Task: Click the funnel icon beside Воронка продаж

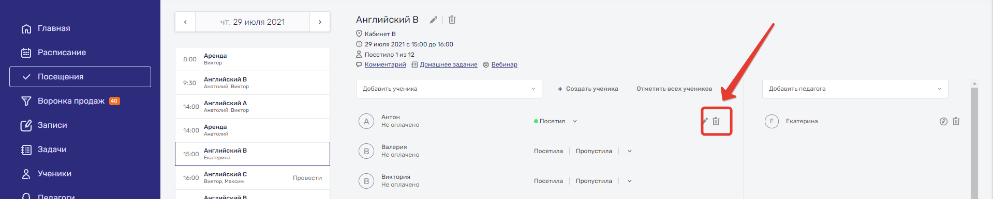Action: point(26,101)
